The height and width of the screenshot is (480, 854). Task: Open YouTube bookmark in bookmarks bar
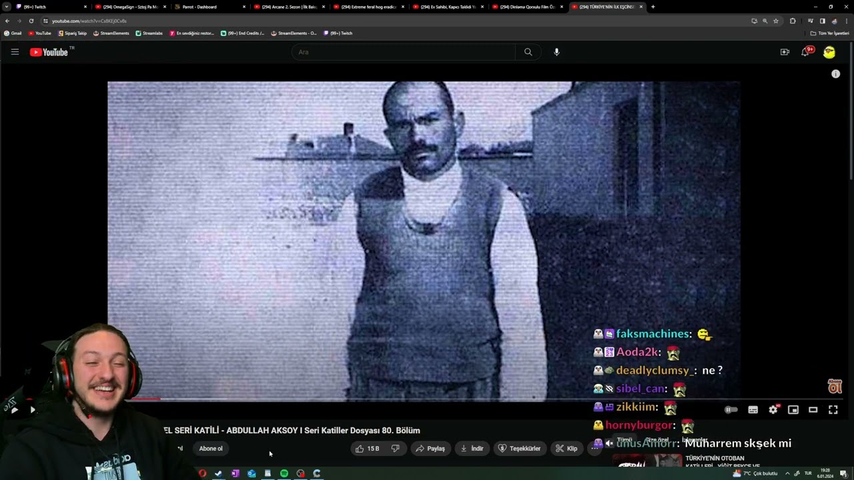[x=39, y=33]
